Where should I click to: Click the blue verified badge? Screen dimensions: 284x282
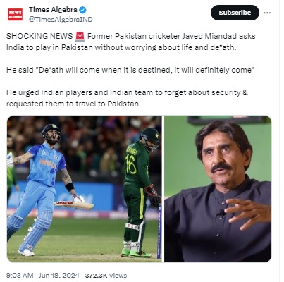(82, 10)
